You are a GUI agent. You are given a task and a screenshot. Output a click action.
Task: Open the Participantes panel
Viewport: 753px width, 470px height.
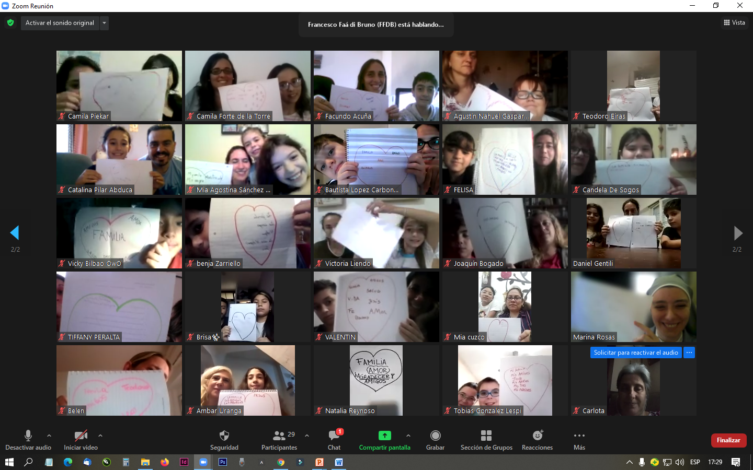[x=279, y=440]
